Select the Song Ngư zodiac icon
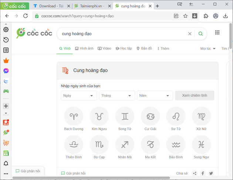This screenshot has width=233, height=180. [201, 145]
